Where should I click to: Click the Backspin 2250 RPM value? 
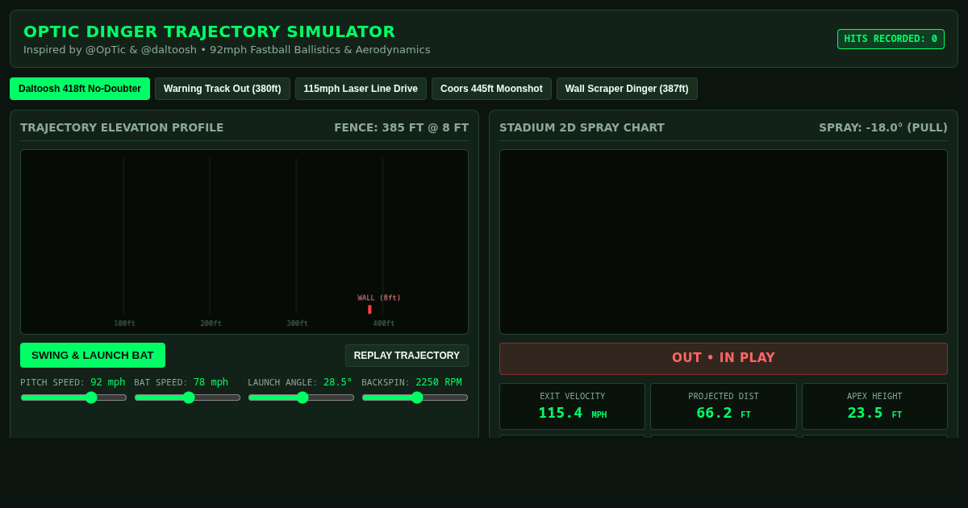pos(439,382)
